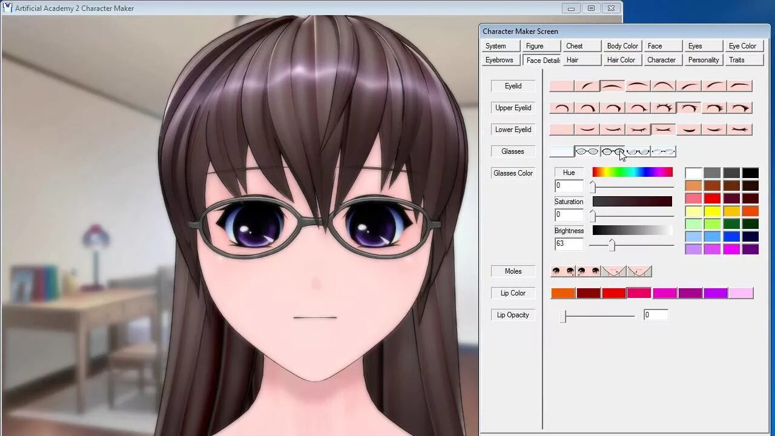Switch to the Eye Color tab
Screen dimensions: 775x436
[x=745, y=46]
